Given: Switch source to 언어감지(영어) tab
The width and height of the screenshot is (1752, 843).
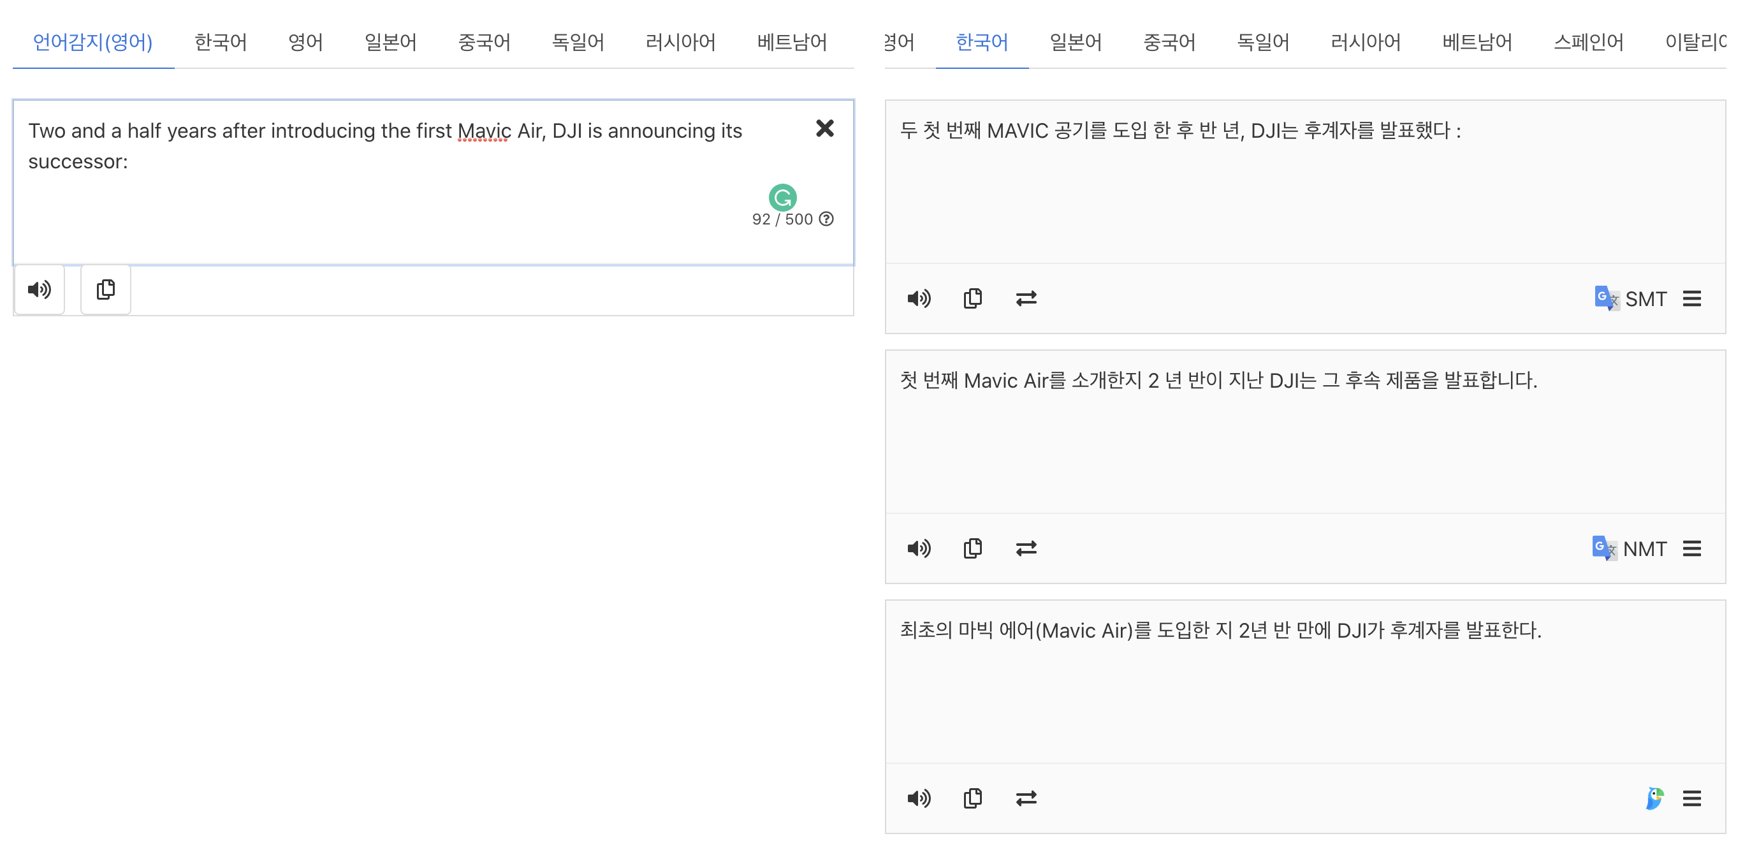Looking at the screenshot, I should (x=92, y=42).
